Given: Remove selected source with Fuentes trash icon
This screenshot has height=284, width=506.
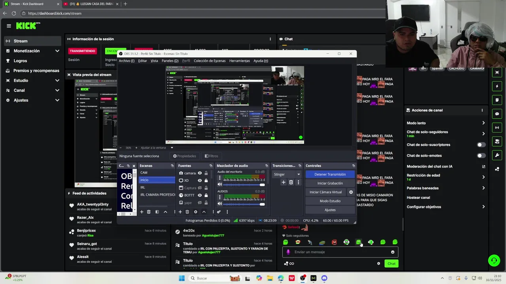Looking at the screenshot, I should [187, 212].
